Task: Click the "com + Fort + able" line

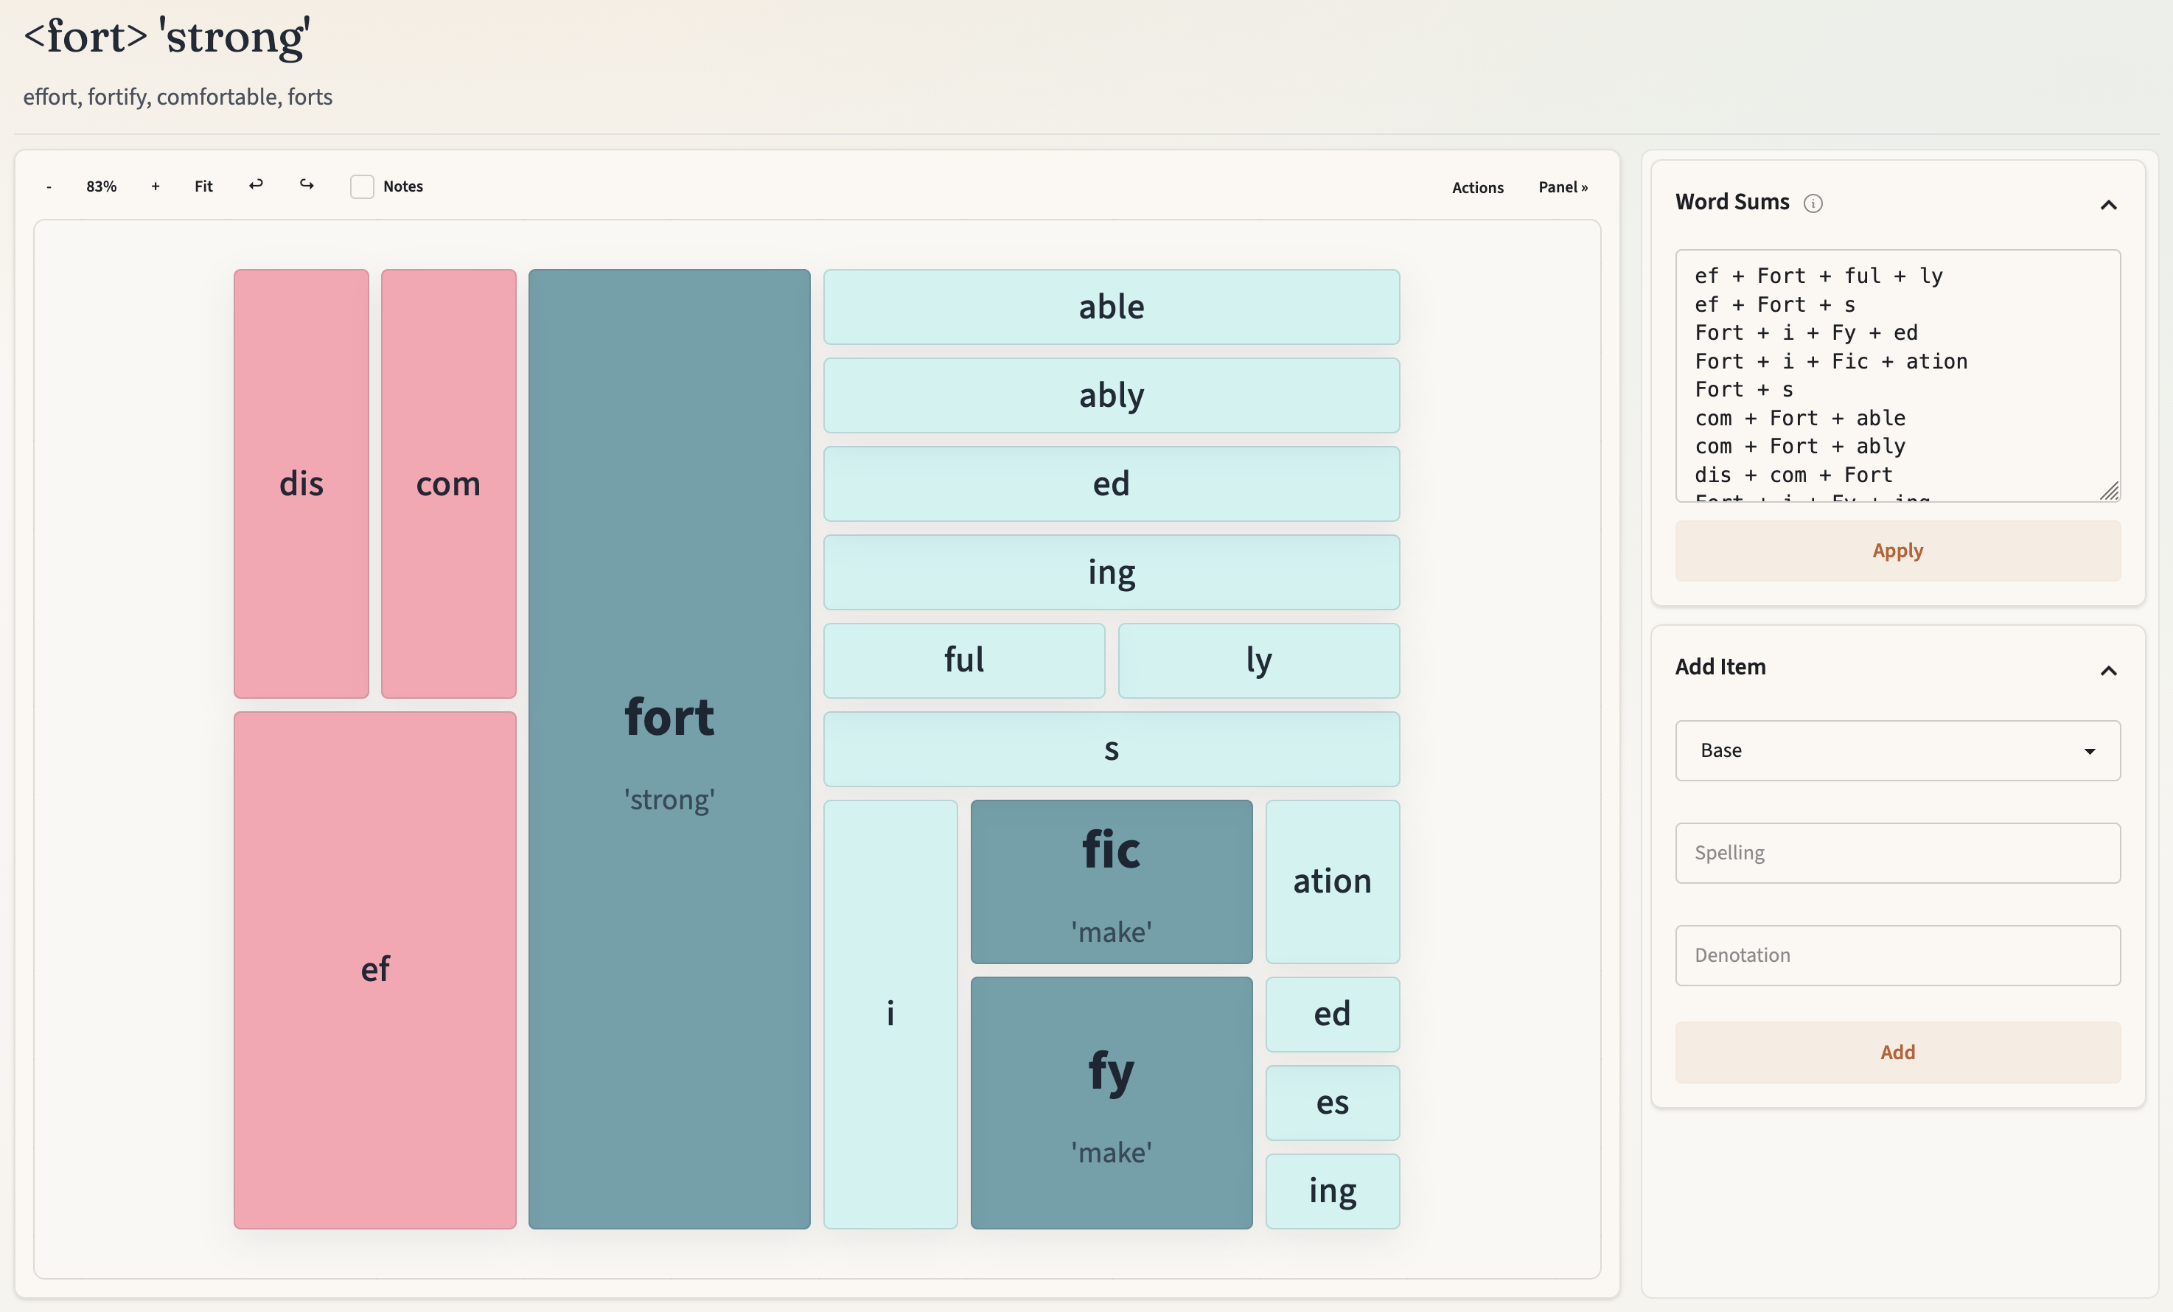Action: (1800, 418)
